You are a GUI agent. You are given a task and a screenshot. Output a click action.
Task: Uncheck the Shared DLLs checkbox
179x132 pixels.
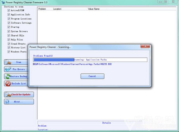pos(9,36)
